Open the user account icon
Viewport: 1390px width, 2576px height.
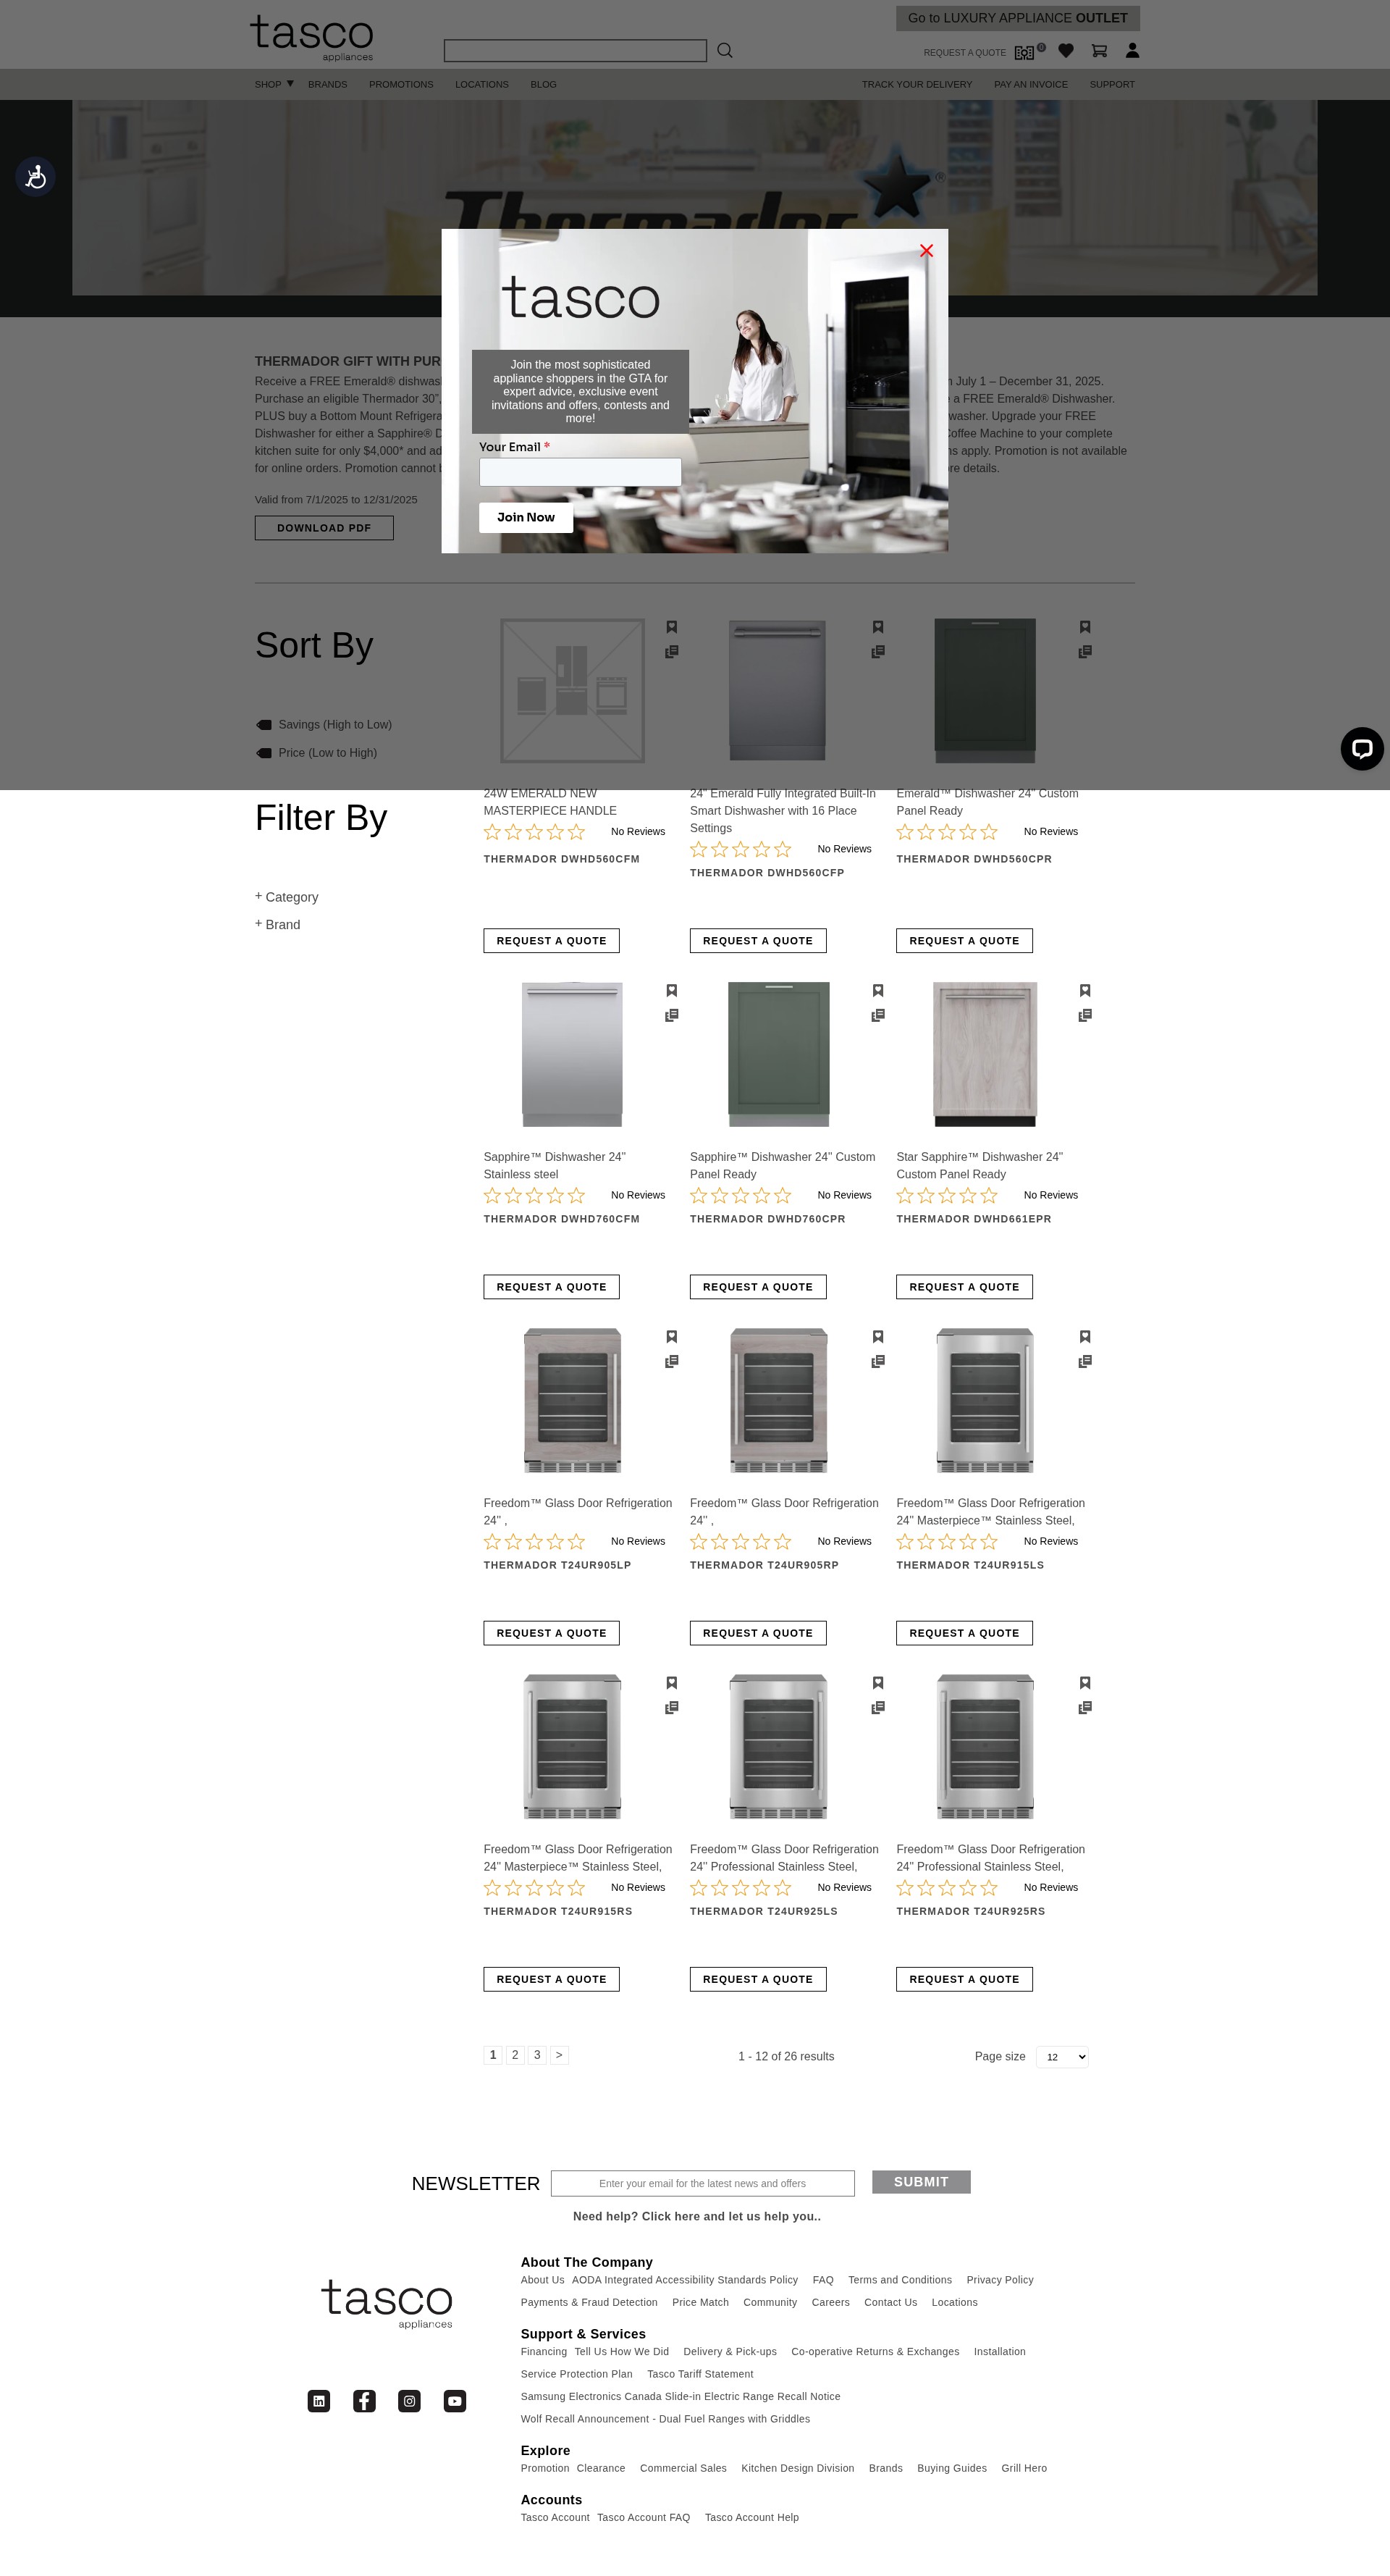click(1132, 50)
